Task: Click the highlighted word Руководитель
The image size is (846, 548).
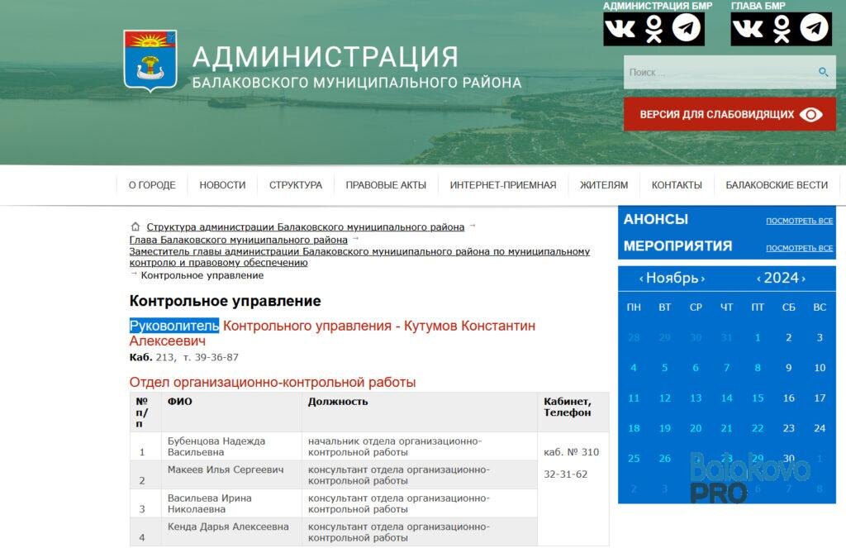Action: point(174,326)
